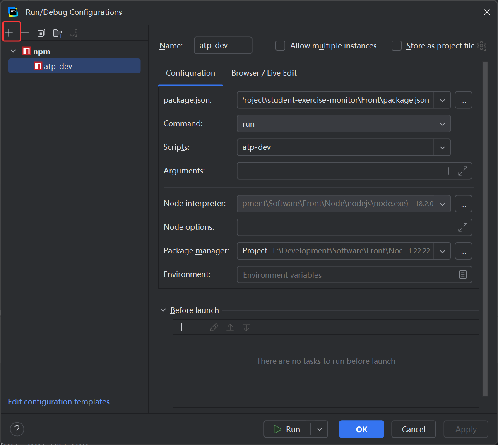Collapse the Before launch section
The image size is (498, 445).
tap(163, 310)
